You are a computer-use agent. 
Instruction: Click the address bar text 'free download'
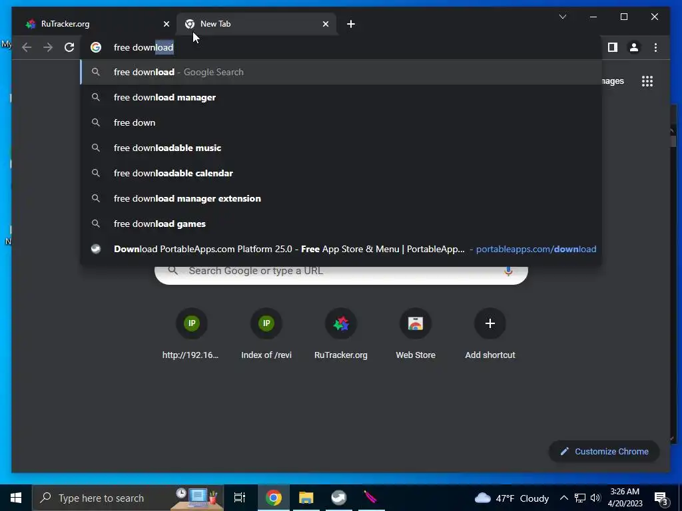pos(144,47)
